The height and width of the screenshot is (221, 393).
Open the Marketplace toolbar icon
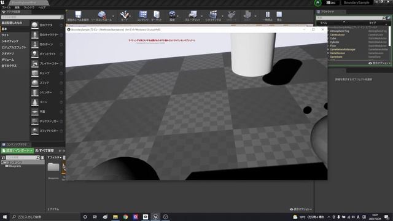(157, 15)
